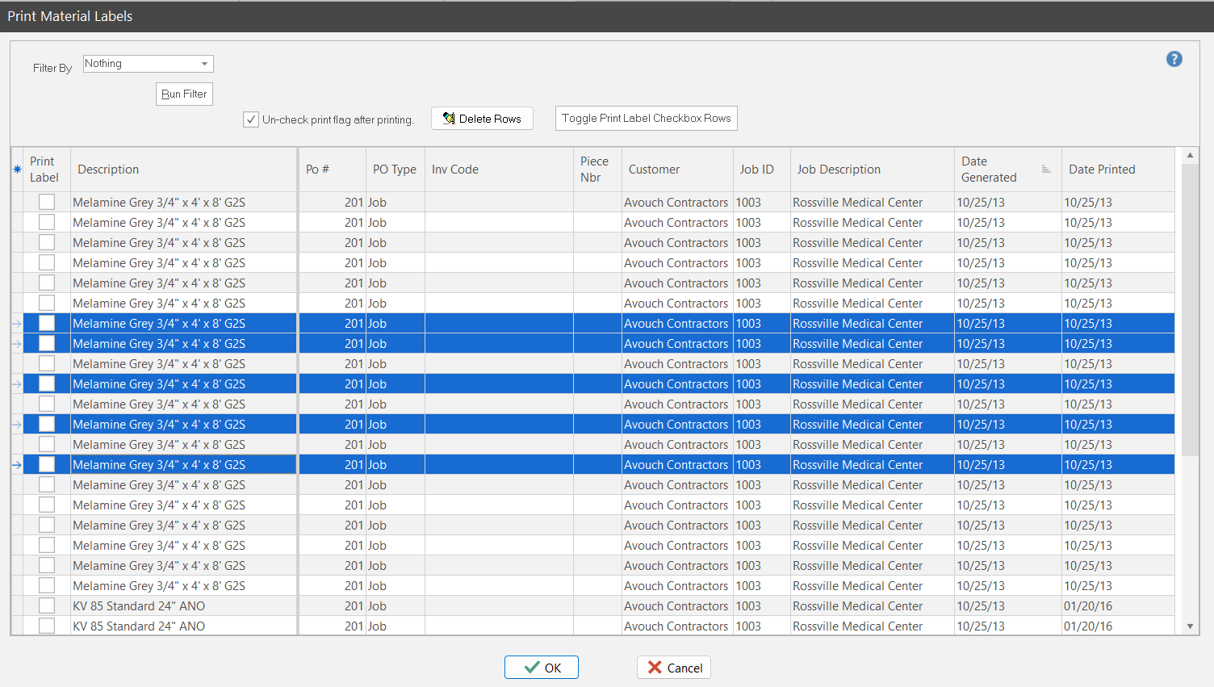Image resolution: width=1214 pixels, height=687 pixels.
Task: Check Print Label box in first Melamine row
Action: (x=47, y=203)
